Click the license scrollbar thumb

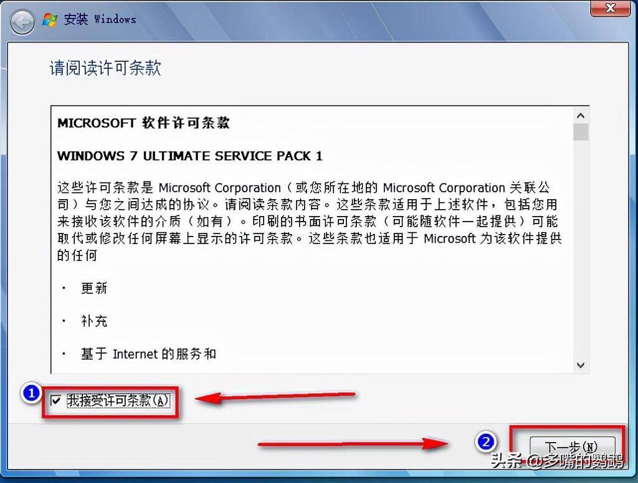581,132
